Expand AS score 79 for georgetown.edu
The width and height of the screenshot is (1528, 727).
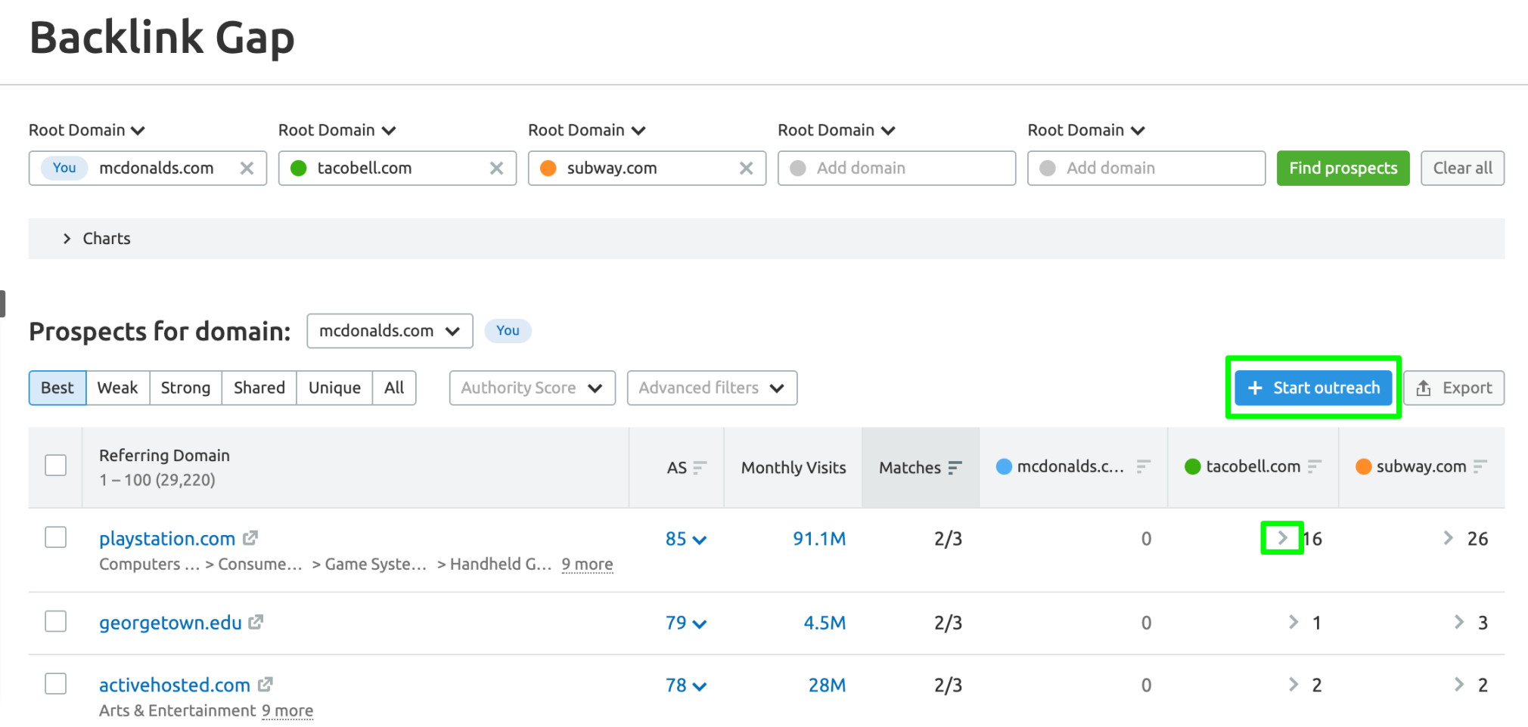[686, 623]
